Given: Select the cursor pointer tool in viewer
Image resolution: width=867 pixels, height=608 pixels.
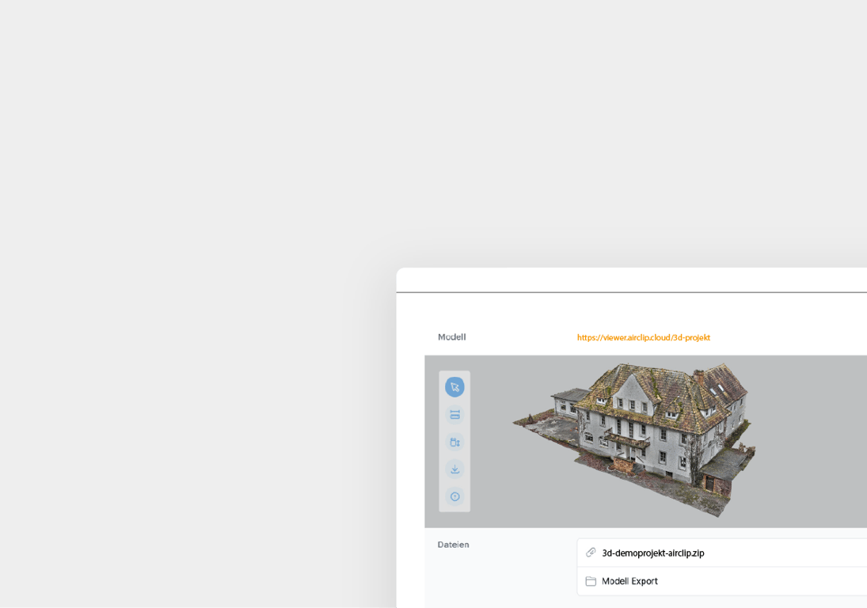Looking at the screenshot, I should pyautogui.click(x=454, y=387).
